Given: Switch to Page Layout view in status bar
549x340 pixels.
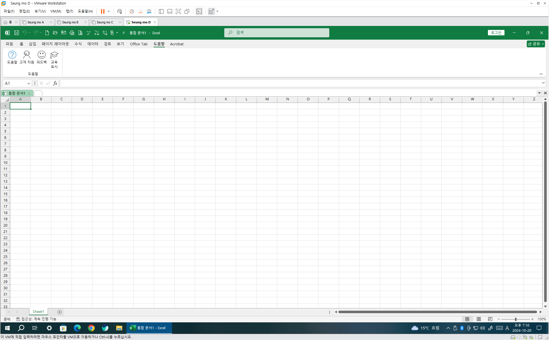Looking at the screenshot, I should click(479, 319).
